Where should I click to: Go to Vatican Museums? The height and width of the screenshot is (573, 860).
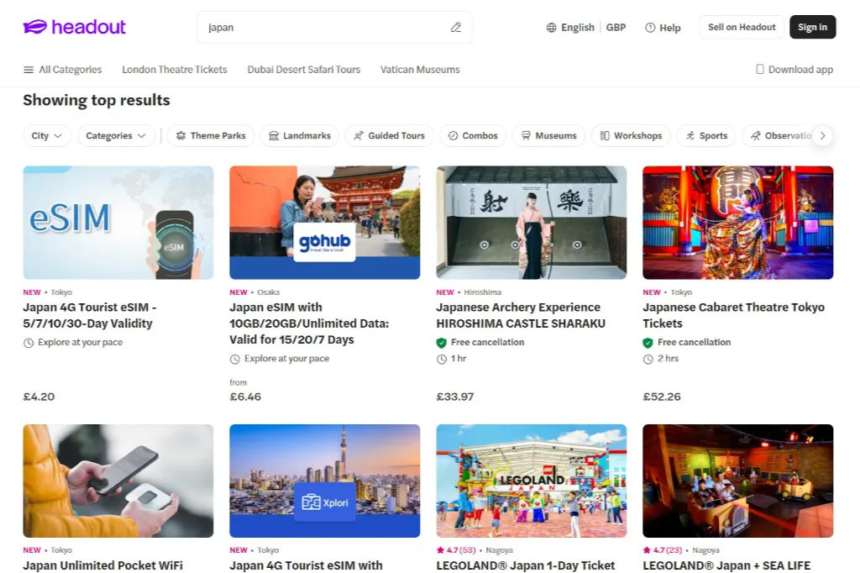point(420,70)
